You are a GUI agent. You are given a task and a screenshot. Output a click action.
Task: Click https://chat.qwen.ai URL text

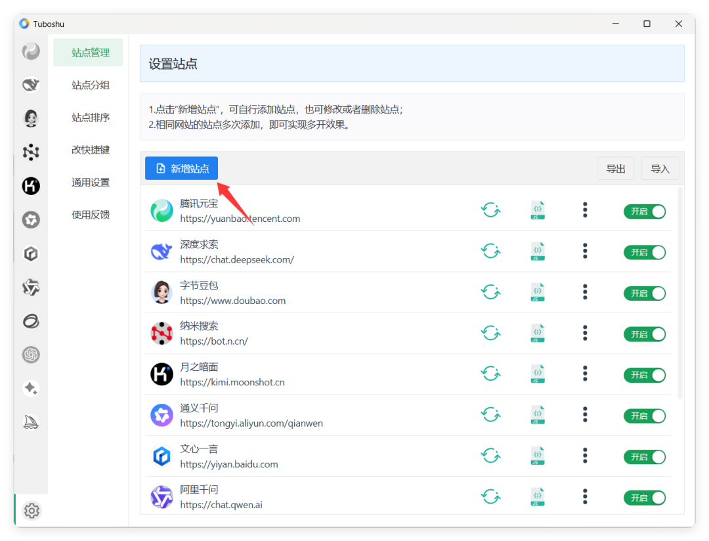coord(221,505)
